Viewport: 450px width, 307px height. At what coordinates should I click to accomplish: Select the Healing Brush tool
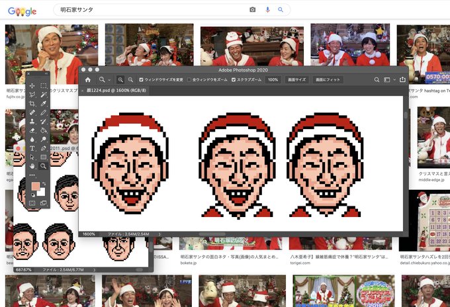(x=32, y=112)
